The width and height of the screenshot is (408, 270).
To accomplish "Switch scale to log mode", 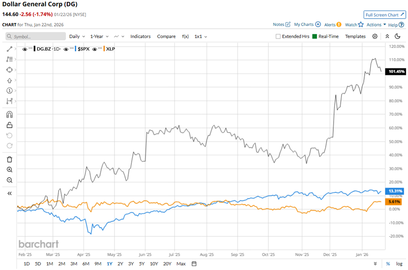I will coord(399,264).
